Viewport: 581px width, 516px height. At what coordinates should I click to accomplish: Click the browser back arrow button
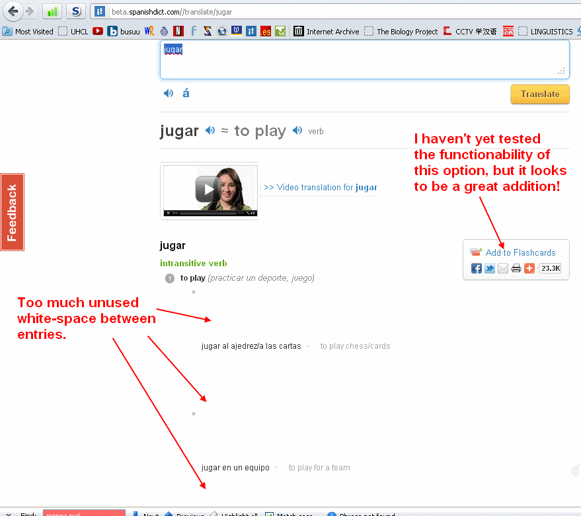(x=13, y=11)
